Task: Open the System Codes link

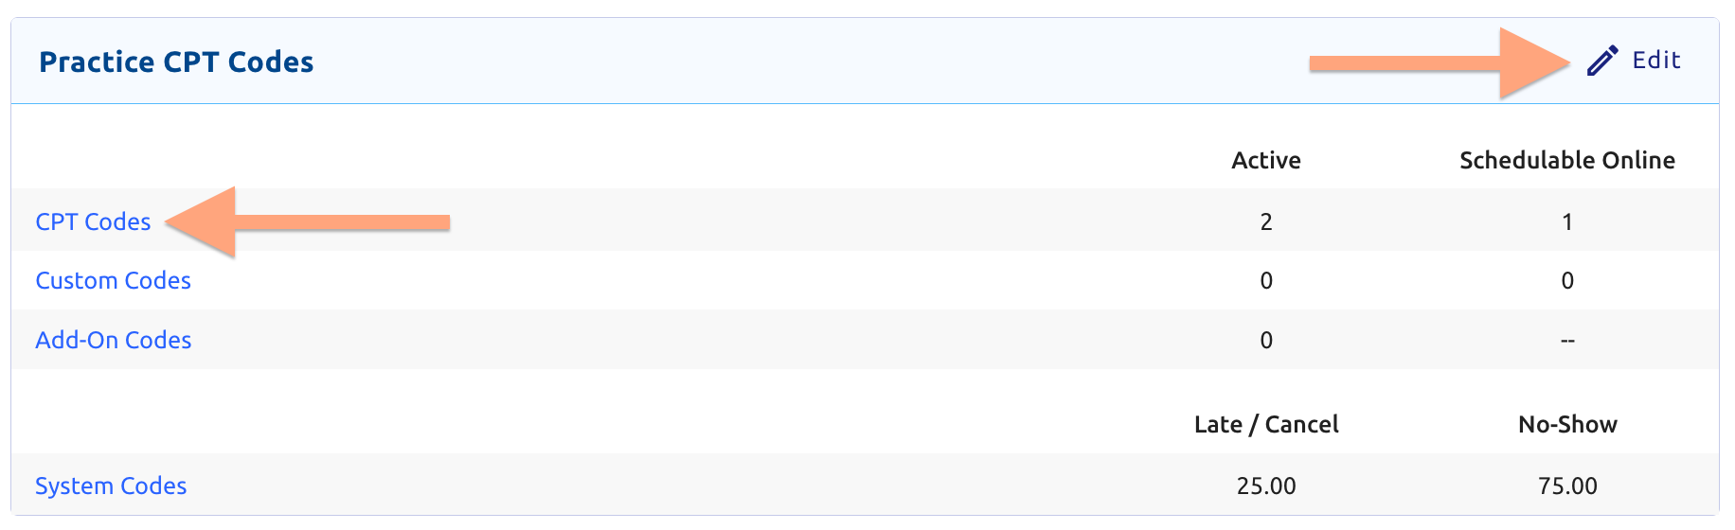Action: click(x=111, y=486)
